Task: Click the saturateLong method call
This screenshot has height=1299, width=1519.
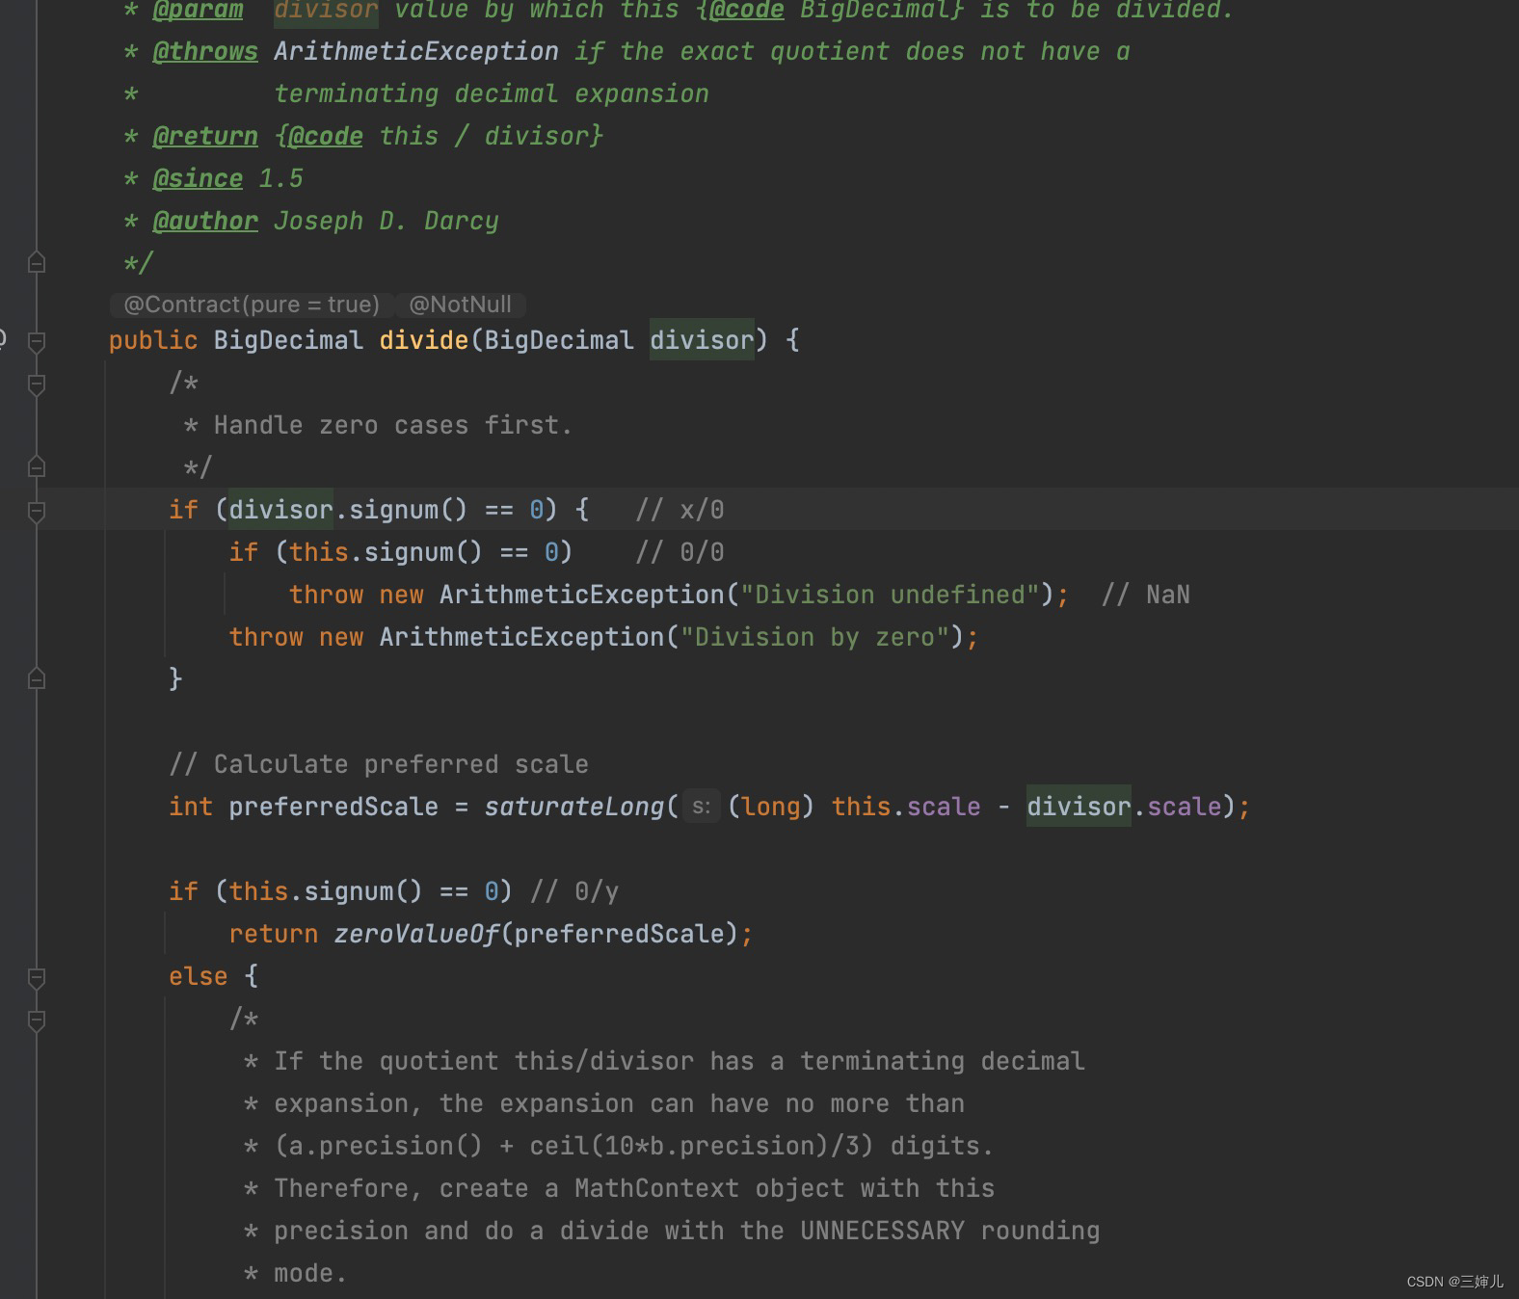Action: tap(573, 807)
